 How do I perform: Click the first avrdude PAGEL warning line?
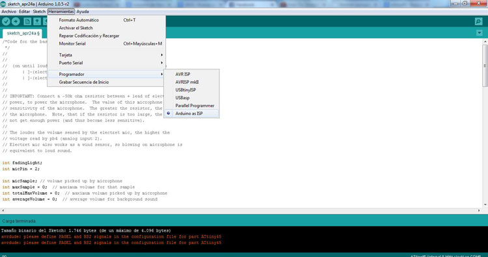point(111,236)
